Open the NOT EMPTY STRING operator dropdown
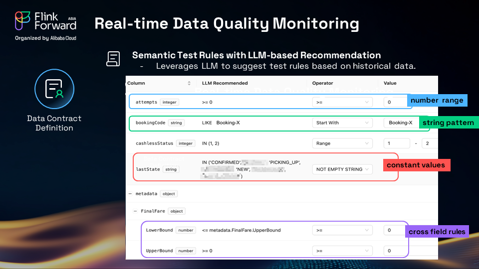This screenshot has height=269, width=479. coord(342,169)
